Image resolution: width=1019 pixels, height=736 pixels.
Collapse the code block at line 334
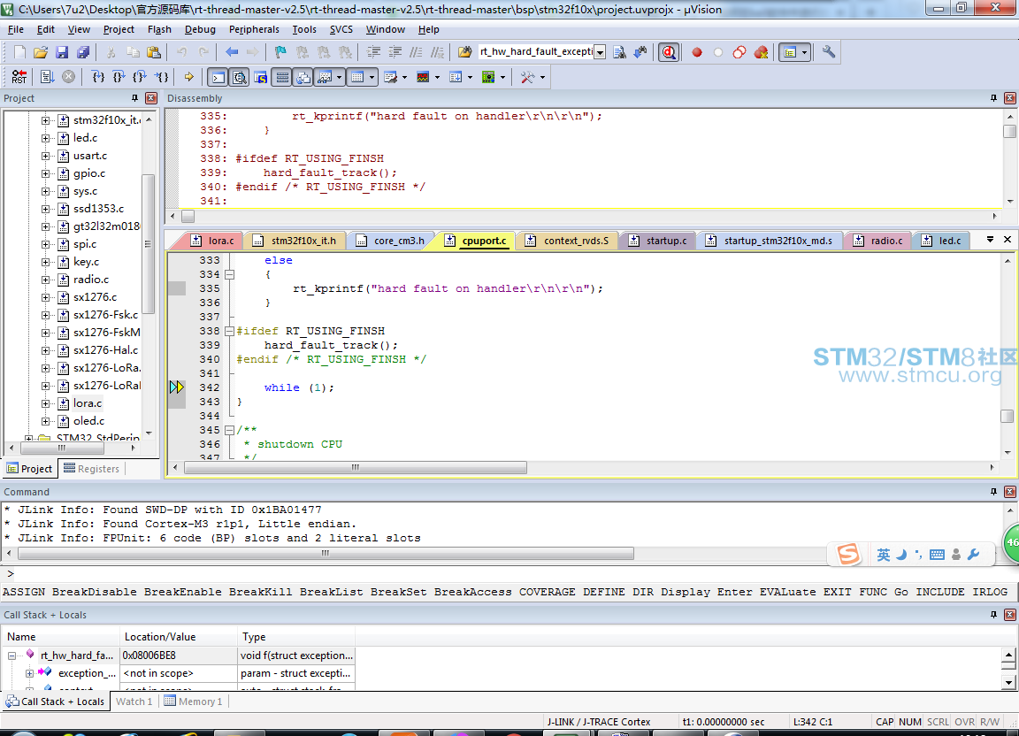(x=229, y=274)
